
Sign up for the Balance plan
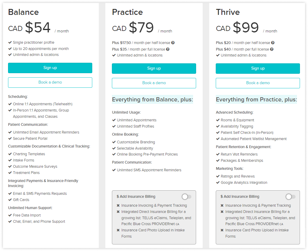[x=50, y=68]
